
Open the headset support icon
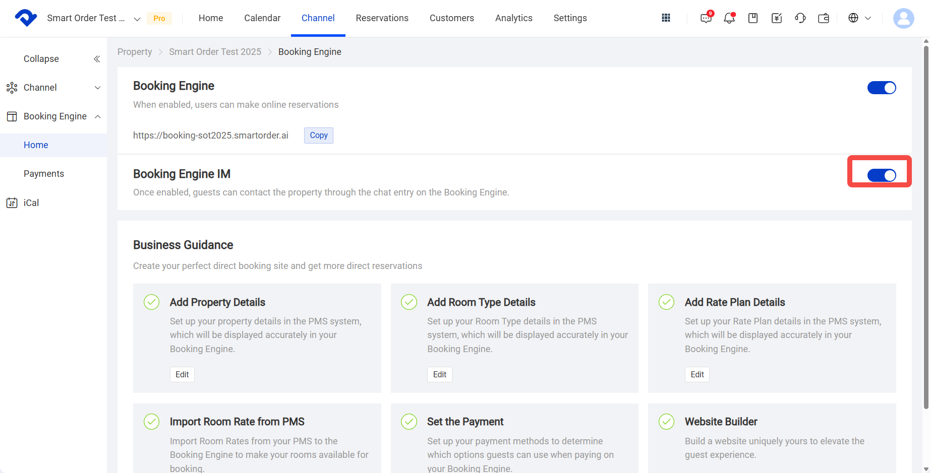[x=800, y=18]
